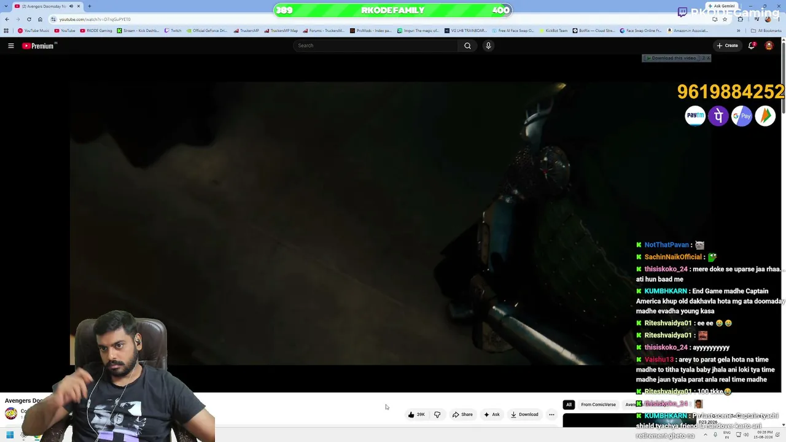
Task: Click the Download button under video
Action: pyautogui.click(x=524, y=414)
